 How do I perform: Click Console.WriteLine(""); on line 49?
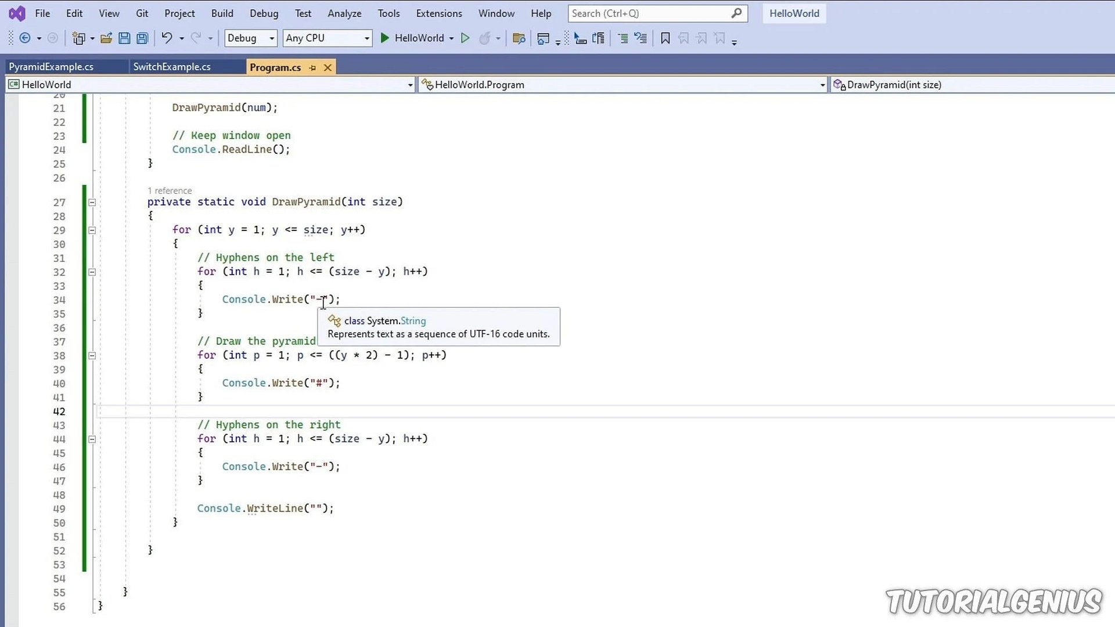click(265, 509)
